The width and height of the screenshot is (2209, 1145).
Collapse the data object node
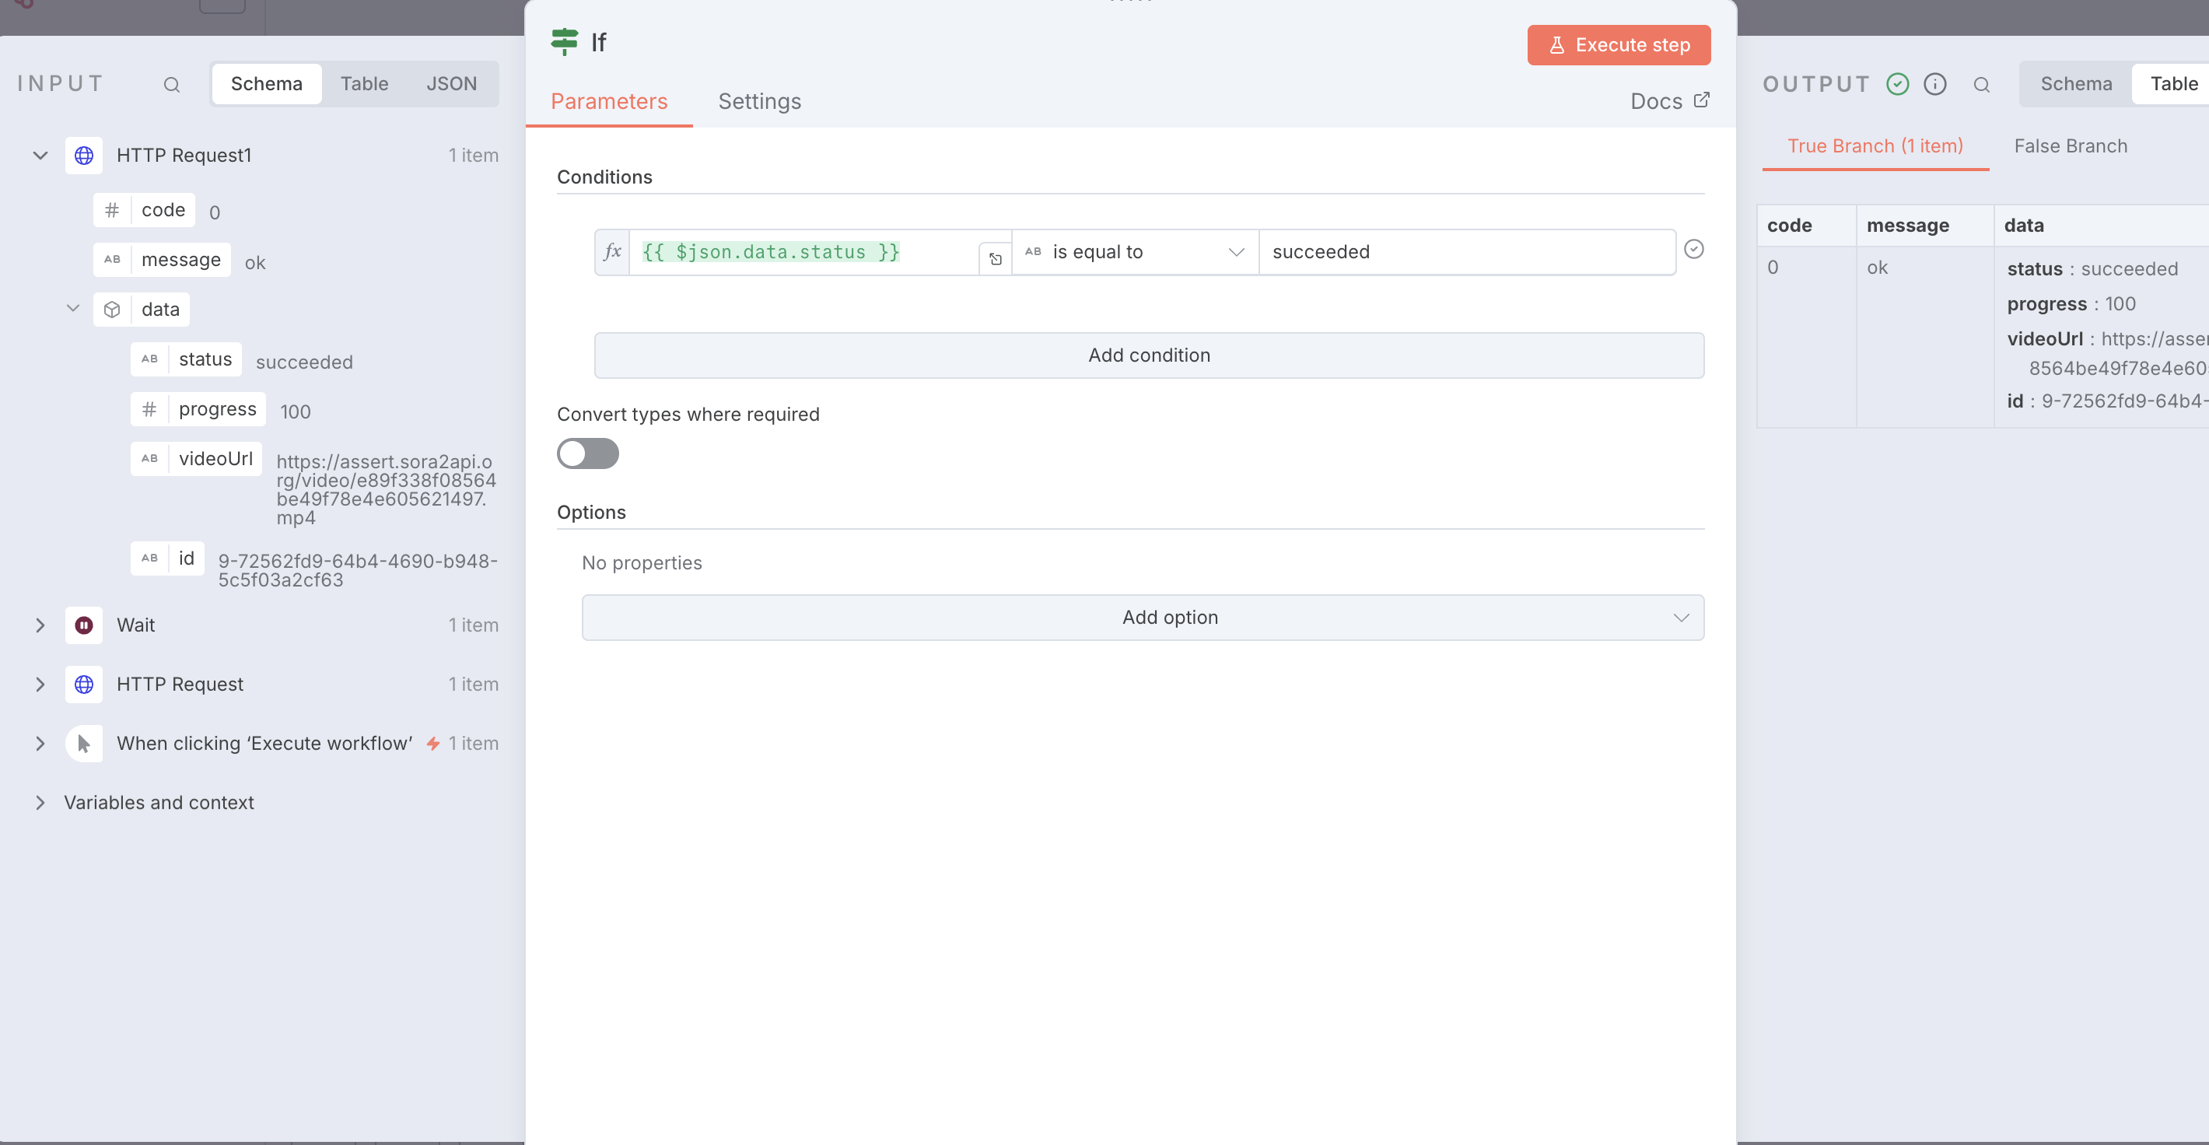tap(73, 308)
